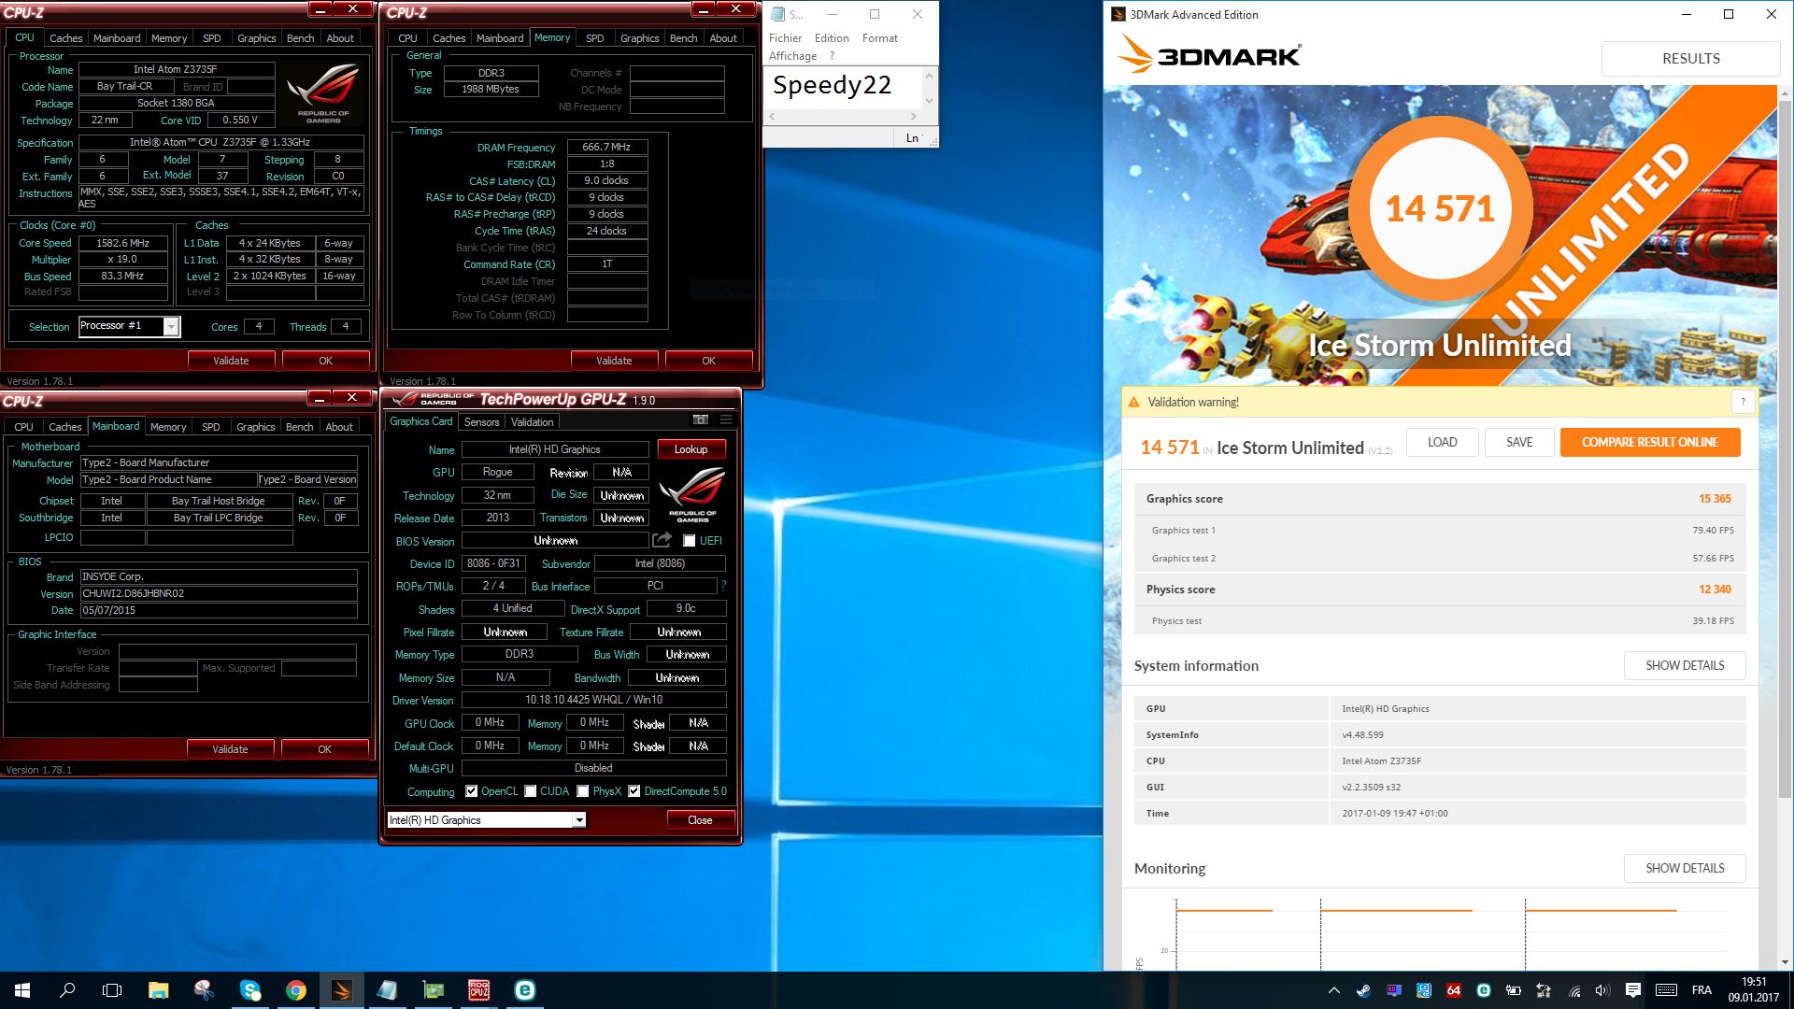Click Compare Result Online in 3DMark
Viewport: 1794px width, 1009px height.
[1650, 442]
